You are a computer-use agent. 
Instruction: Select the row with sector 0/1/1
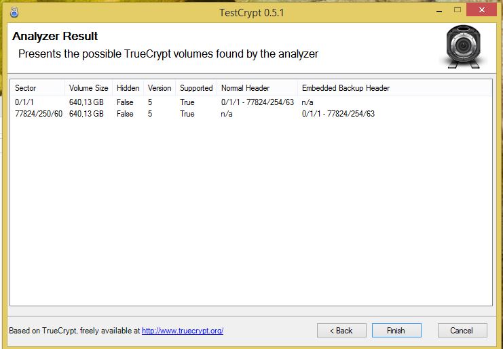(251, 102)
